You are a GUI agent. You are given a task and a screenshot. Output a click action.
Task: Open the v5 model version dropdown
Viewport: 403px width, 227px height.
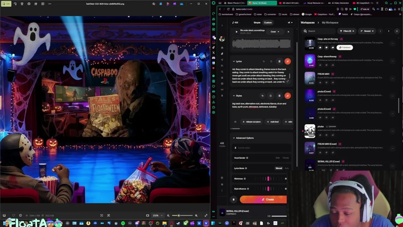290,23
